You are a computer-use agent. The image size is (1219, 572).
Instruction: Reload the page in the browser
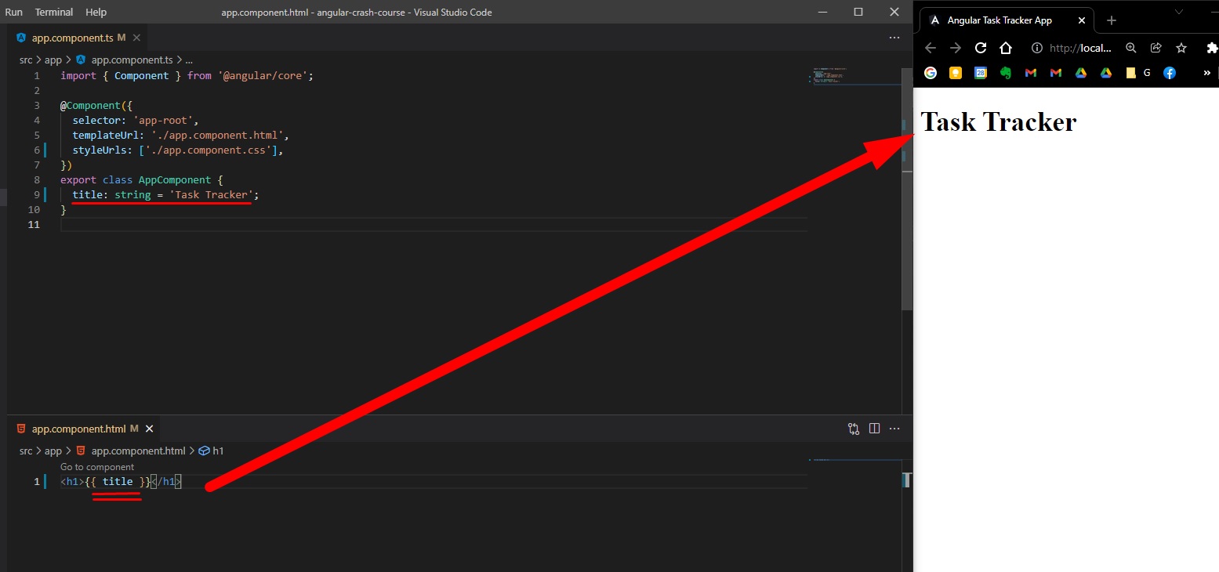[x=980, y=48]
